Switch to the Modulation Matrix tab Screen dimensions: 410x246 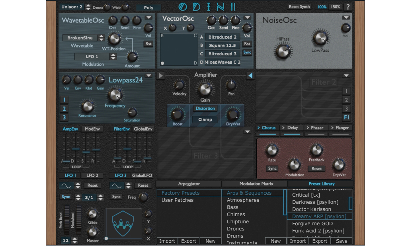pos(256,184)
